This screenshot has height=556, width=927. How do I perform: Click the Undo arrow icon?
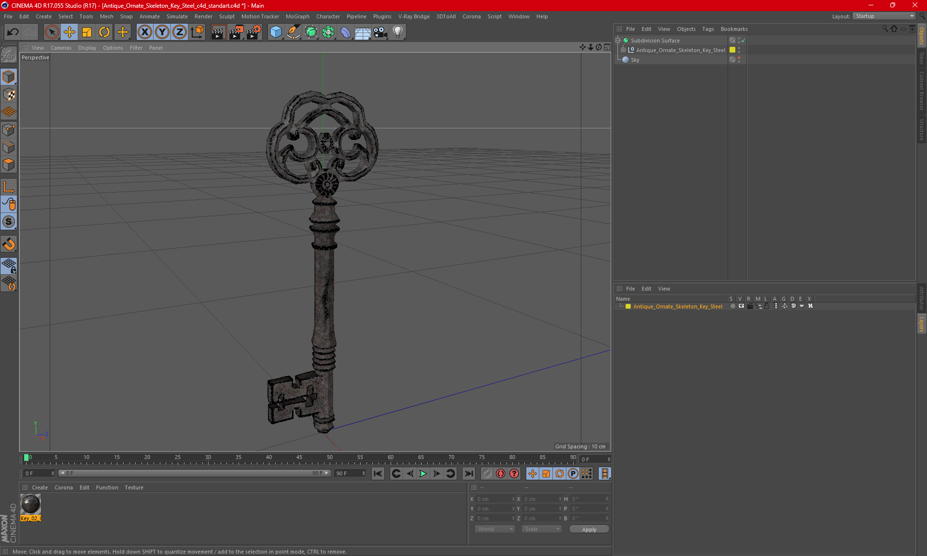pos(13,32)
